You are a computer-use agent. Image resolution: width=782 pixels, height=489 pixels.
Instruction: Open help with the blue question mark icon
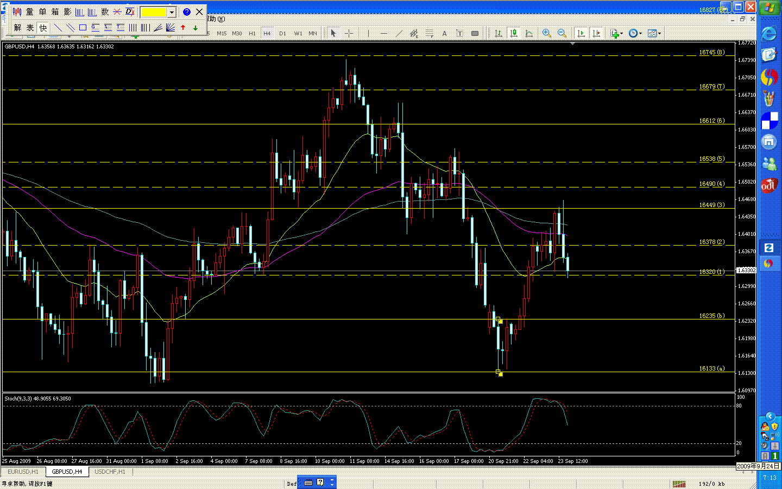tap(186, 11)
